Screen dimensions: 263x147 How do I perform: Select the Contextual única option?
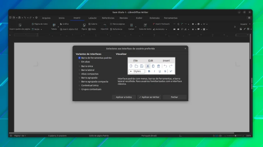click(88, 86)
